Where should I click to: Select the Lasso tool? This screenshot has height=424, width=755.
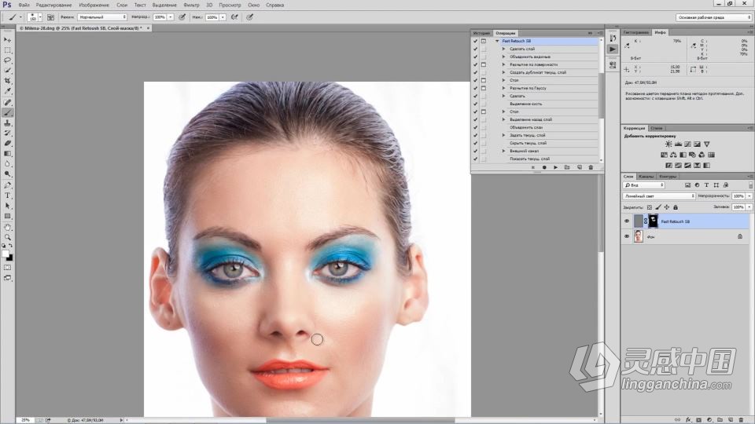coord(8,60)
